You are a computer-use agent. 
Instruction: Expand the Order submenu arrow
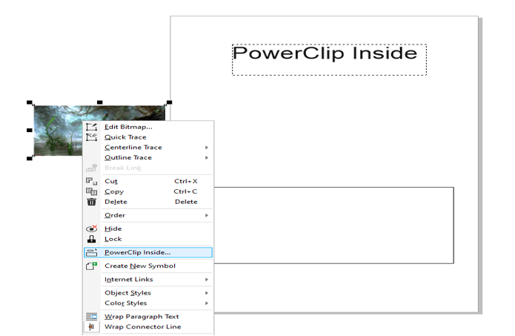click(x=207, y=215)
